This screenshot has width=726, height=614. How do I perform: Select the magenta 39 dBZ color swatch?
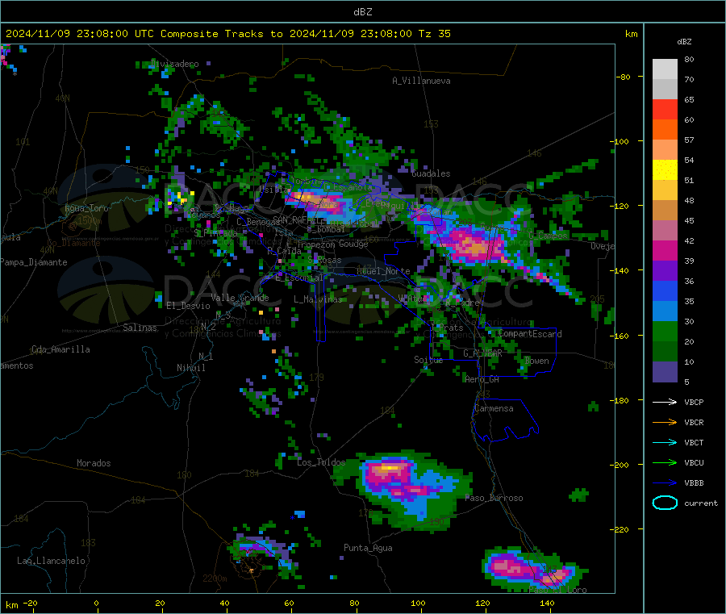[x=665, y=250]
